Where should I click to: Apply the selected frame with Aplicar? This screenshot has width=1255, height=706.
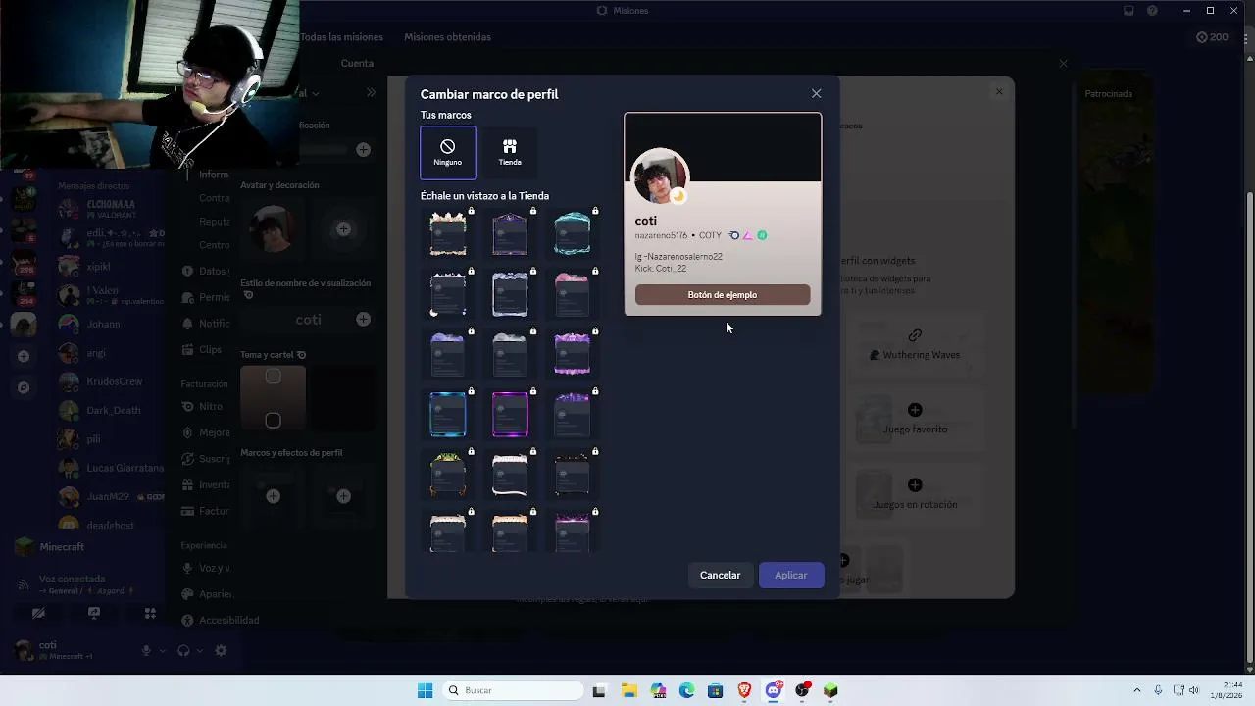click(791, 575)
